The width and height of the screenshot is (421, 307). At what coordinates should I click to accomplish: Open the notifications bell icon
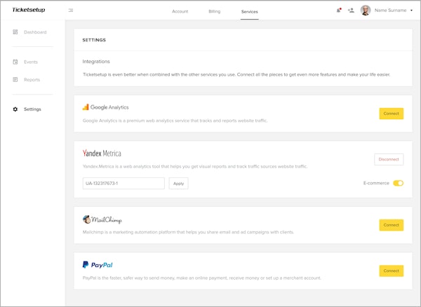[x=339, y=11]
